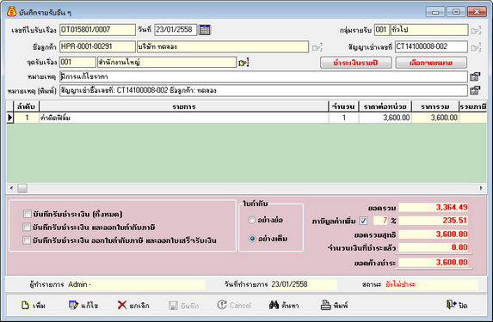Click the horizontal scrollbar thumb

pos(22,188)
